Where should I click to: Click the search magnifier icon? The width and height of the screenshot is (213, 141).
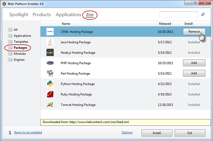(203, 14)
